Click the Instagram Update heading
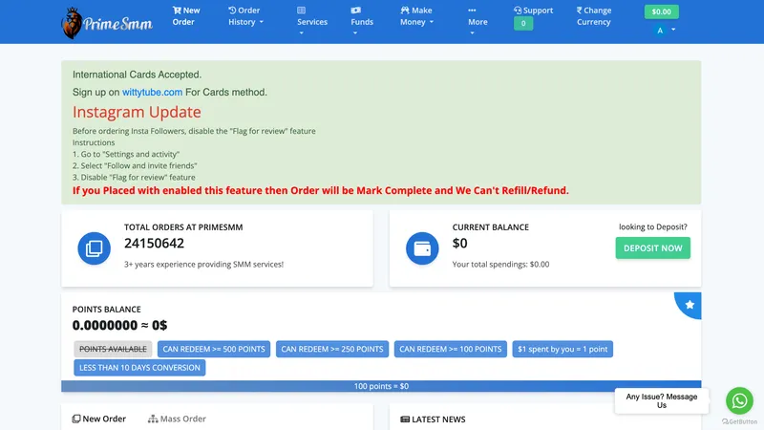This screenshot has width=764, height=430. 137,112
